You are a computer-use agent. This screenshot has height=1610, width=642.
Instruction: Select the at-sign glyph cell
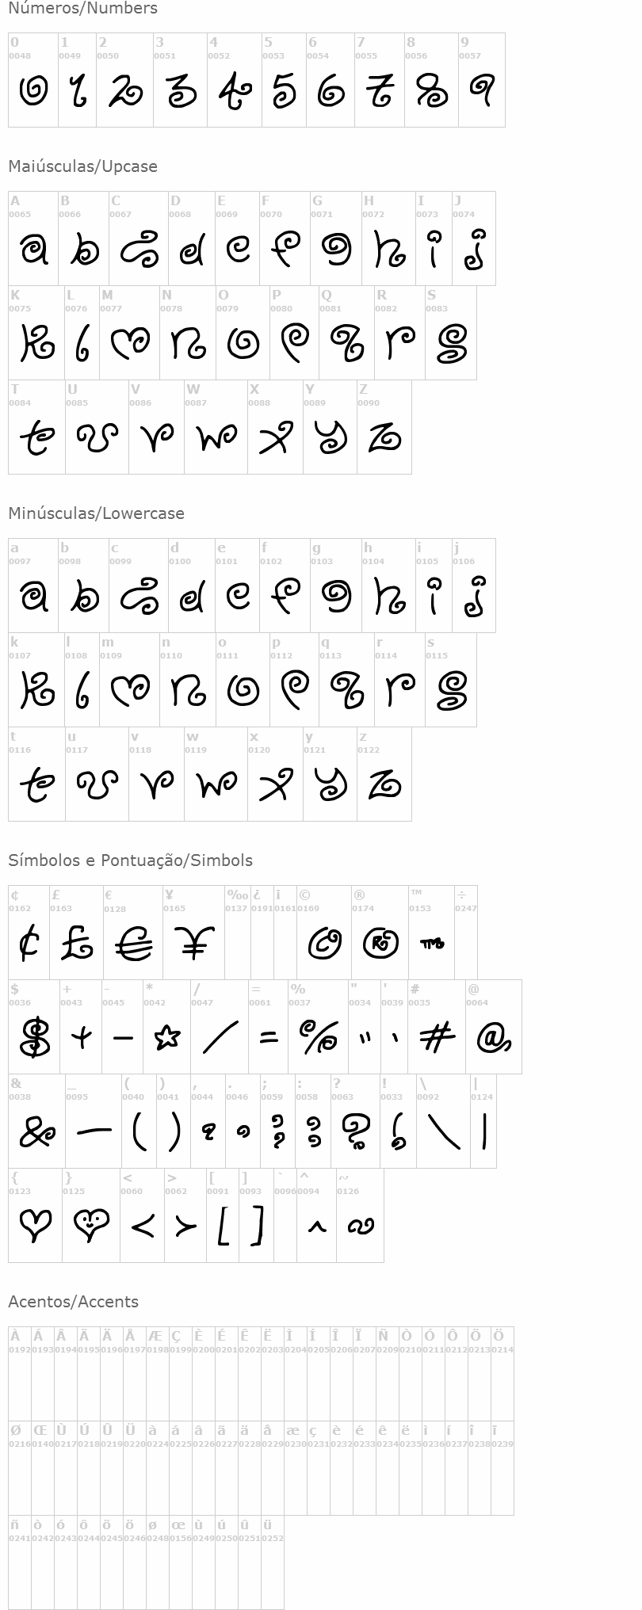coord(494,1027)
